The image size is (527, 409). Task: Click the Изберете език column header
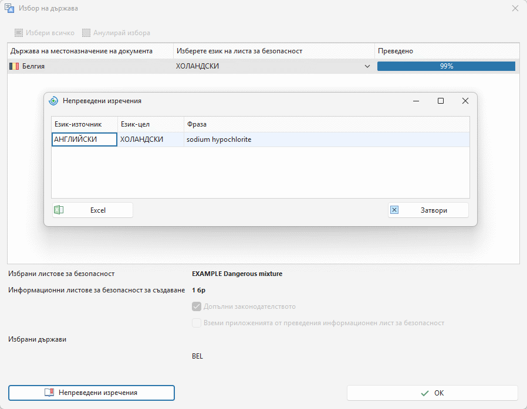click(x=274, y=51)
